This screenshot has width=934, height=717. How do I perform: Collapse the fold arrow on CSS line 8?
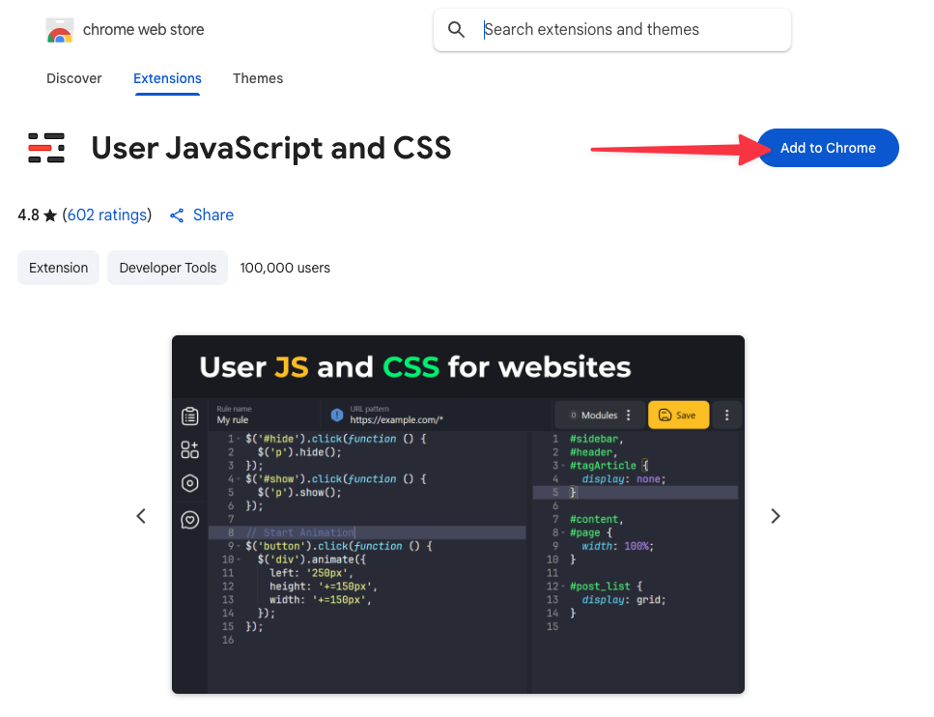click(x=563, y=532)
